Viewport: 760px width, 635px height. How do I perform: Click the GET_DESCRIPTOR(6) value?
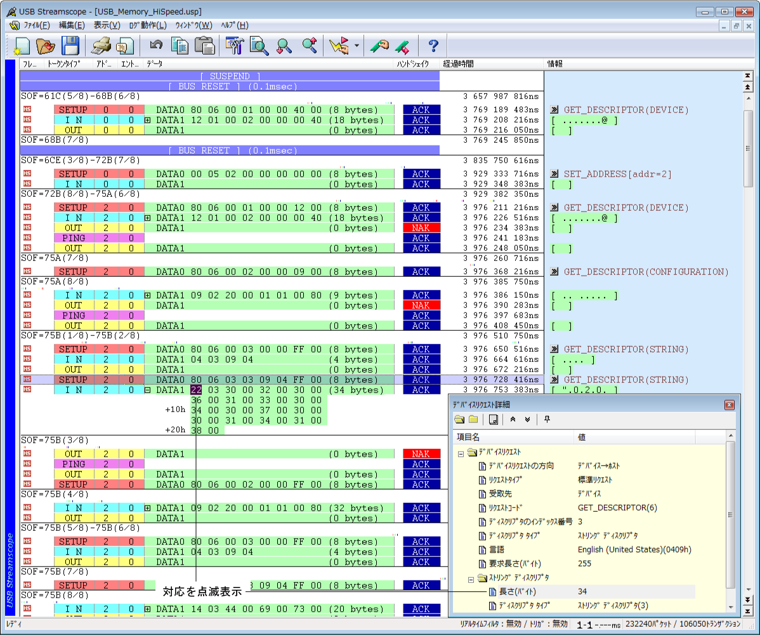point(617,508)
